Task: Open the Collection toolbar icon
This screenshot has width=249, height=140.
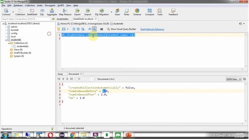Action: pyautogui.click(x=20, y=12)
